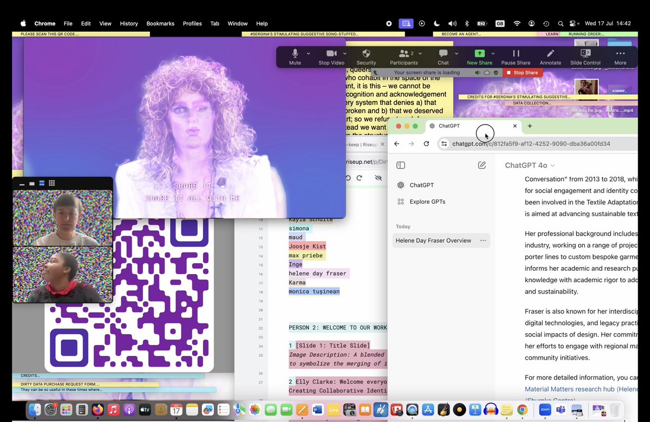
Task: Toggle Do Not Disturb moon icon
Action: tap(437, 23)
